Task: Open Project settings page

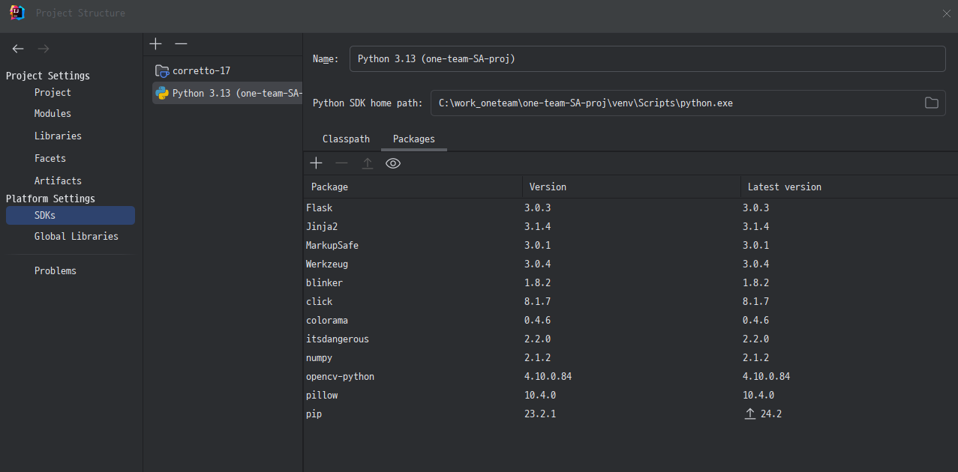Action: tap(53, 92)
